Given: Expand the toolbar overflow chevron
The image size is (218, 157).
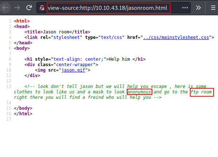Looking at the screenshot, I should click(x=198, y=8).
